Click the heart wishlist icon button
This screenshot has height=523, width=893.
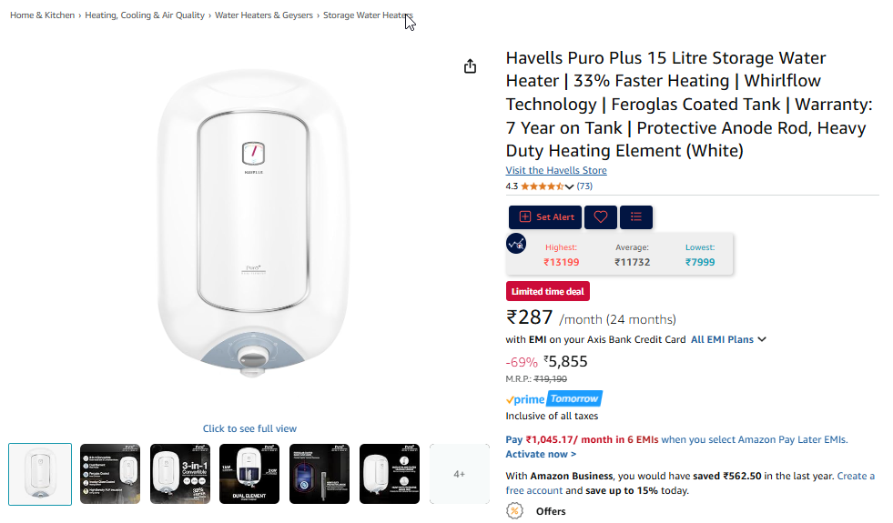(601, 217)
